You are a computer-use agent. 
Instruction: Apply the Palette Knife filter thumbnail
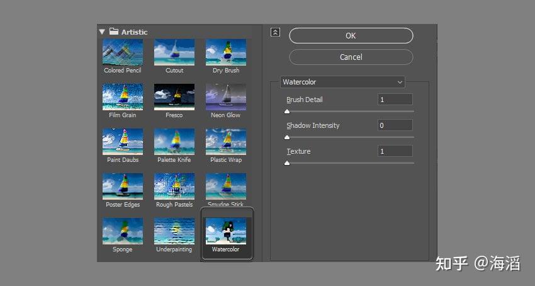coord(174,142)
